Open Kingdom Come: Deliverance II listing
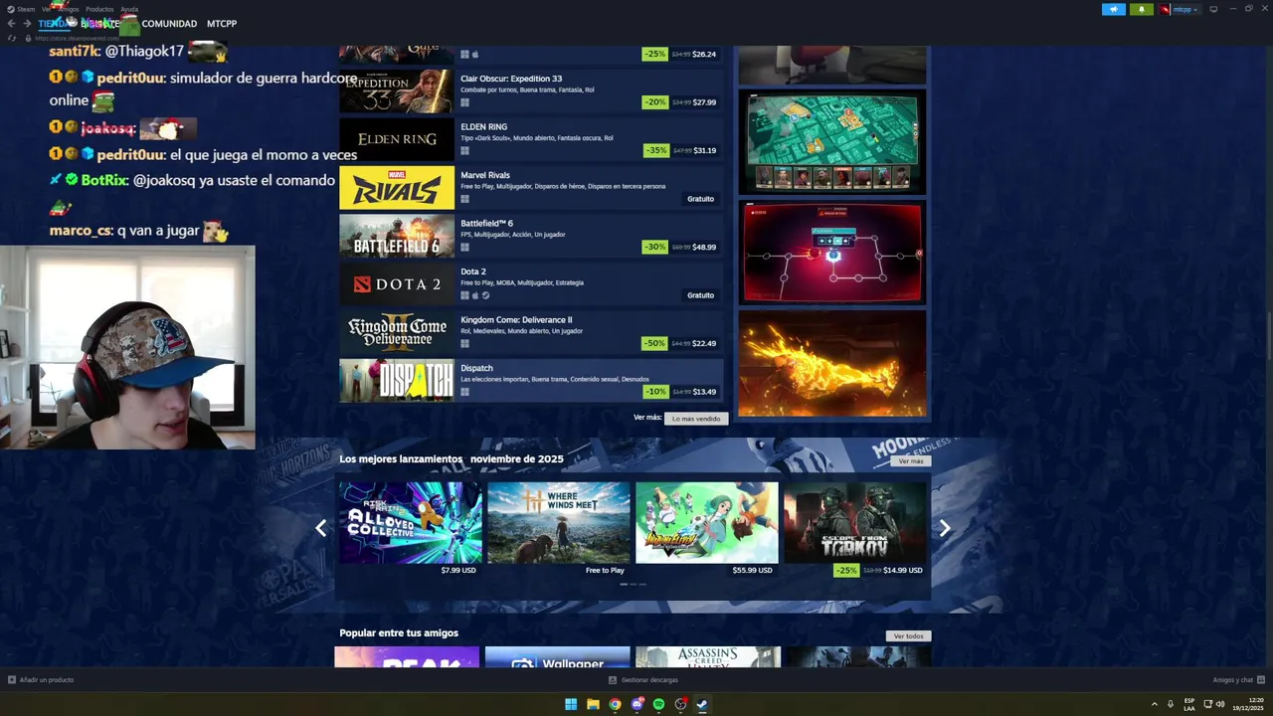Viewport: 1273px width, 716px height. point(532,331)
